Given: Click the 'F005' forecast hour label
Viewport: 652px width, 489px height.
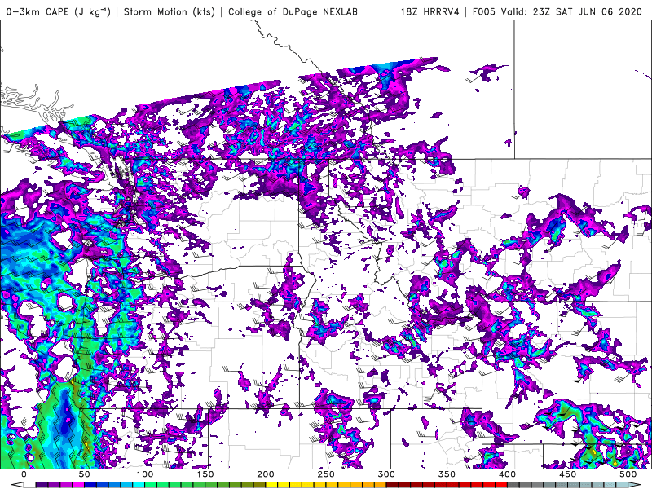Looking at the screenshot, I should (484, 11).
